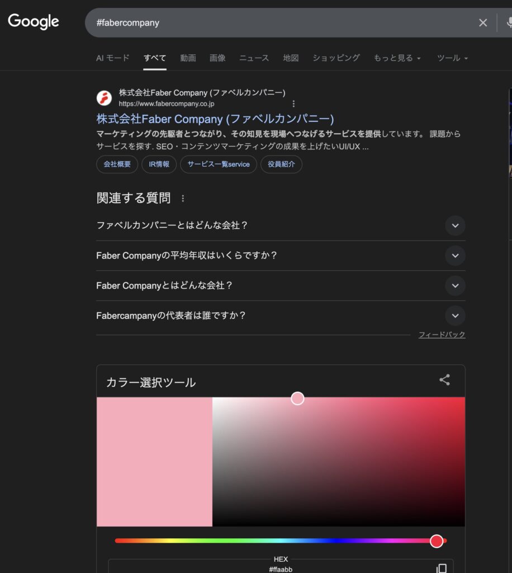Click the フィードバック link
The height and width of the screenshot is (573, 512).
tap(442, 335)
